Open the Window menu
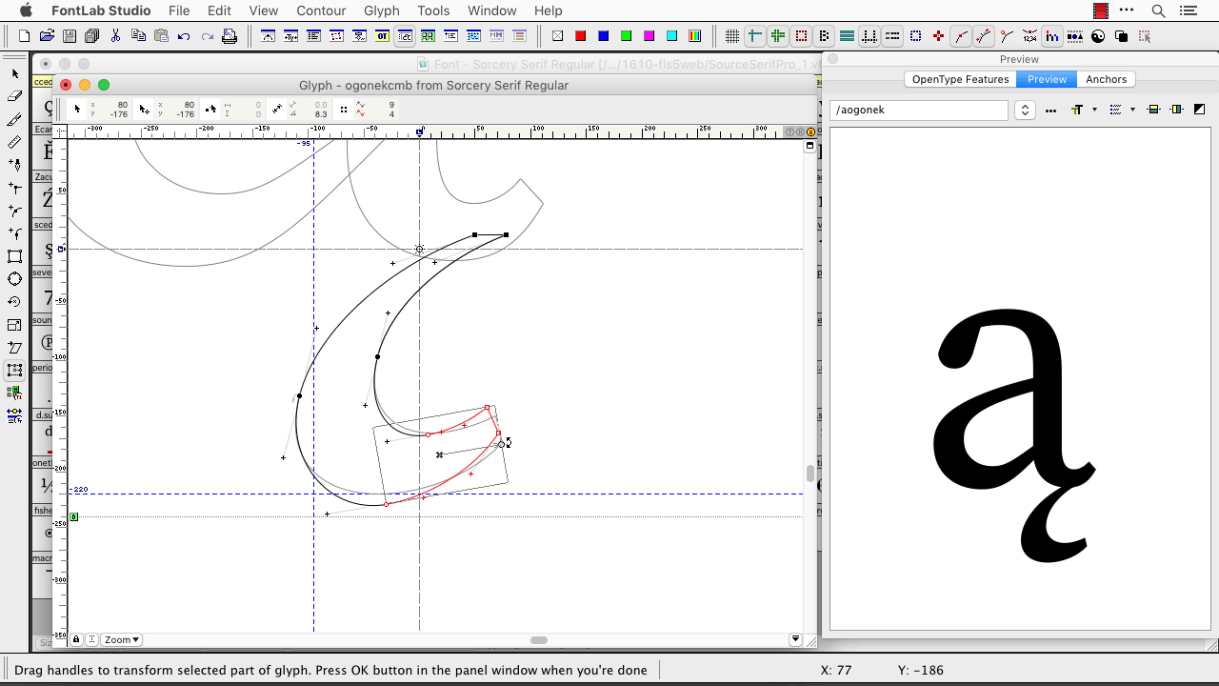The height and width of the screenshot is (686, 1219). (x=492, y=10)
